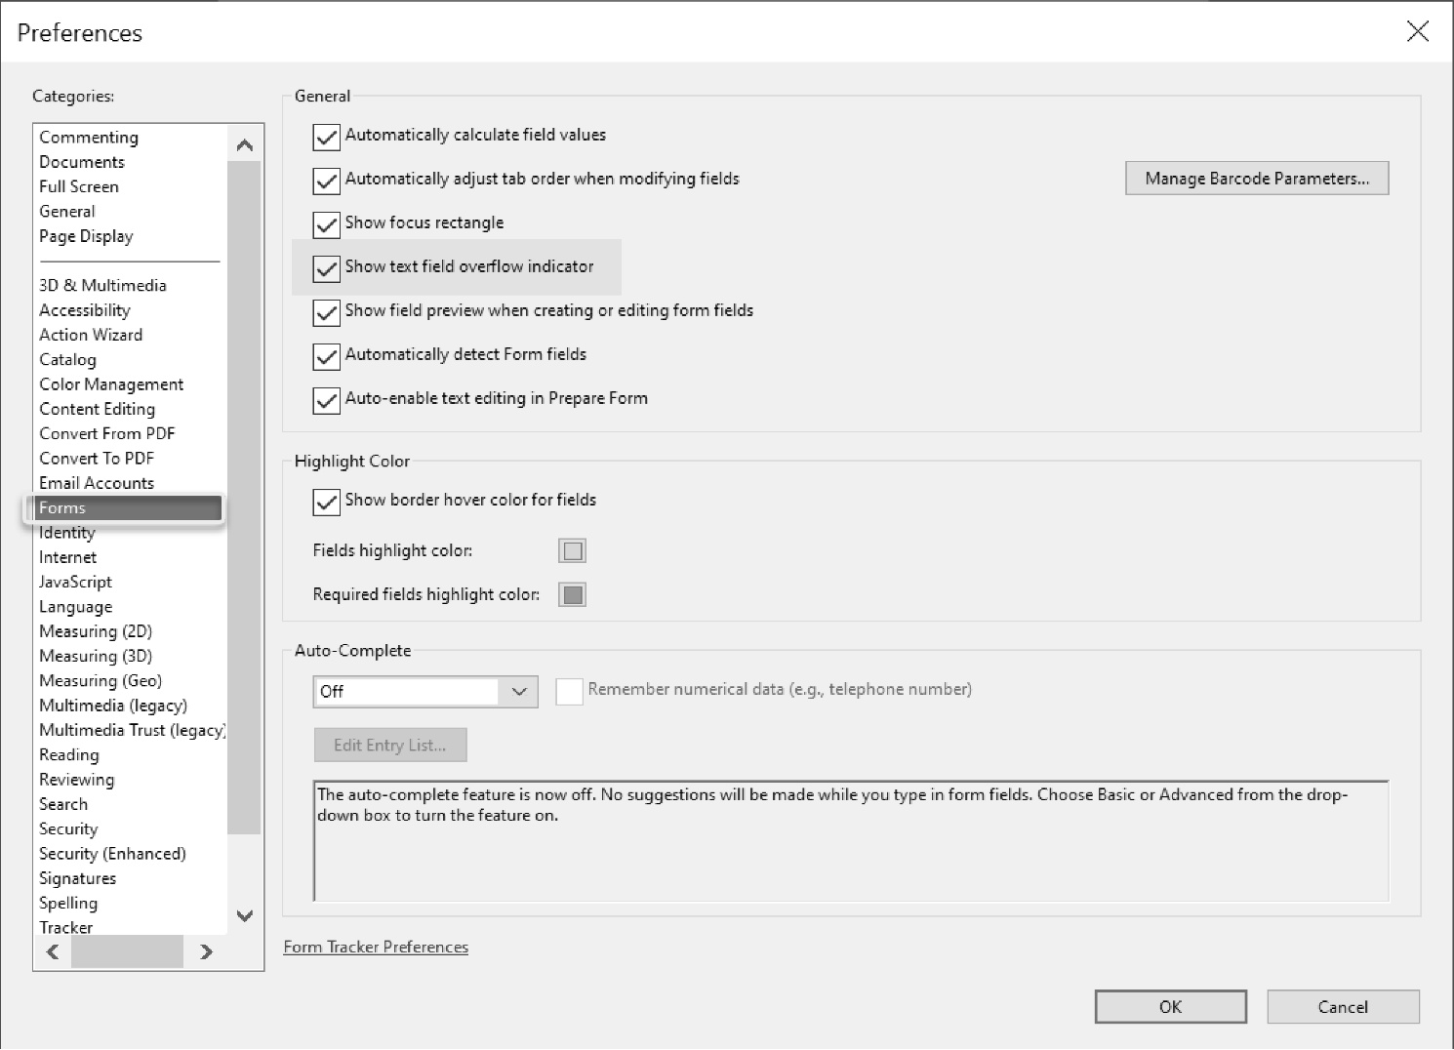Toggle Show text field overflow indicator

[x=326, y=268]
